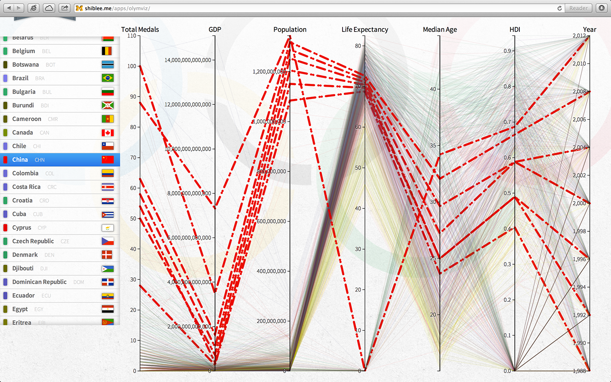Select the Life Expectancy axis label
The height and width of the screenshot is (382, 611).
click(x=365, y=29)
